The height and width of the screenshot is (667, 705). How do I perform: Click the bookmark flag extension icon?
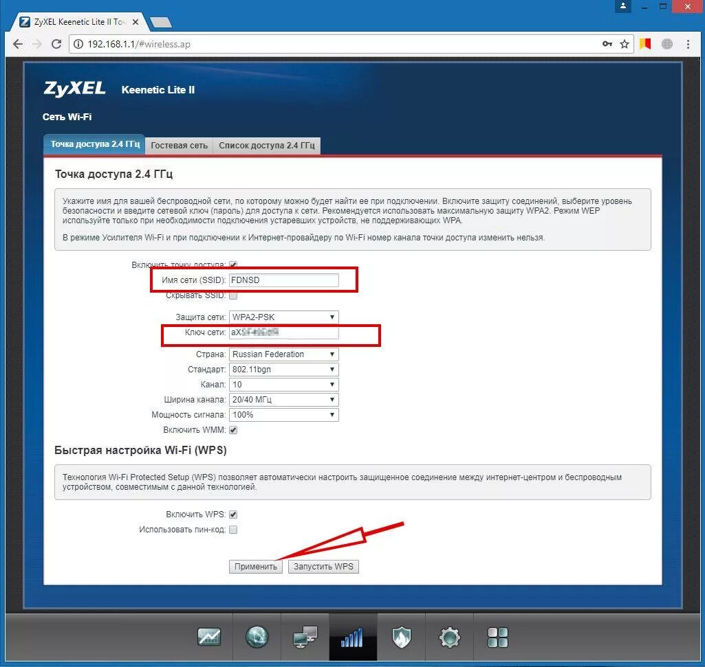click(645, 43)
